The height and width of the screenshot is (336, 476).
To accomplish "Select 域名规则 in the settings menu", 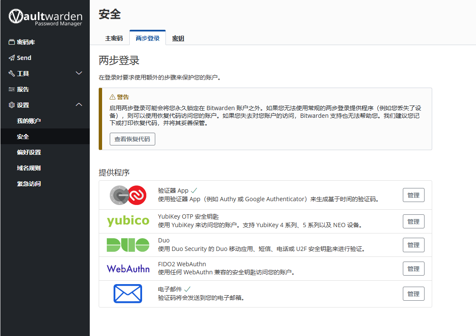I will [27, 168].
